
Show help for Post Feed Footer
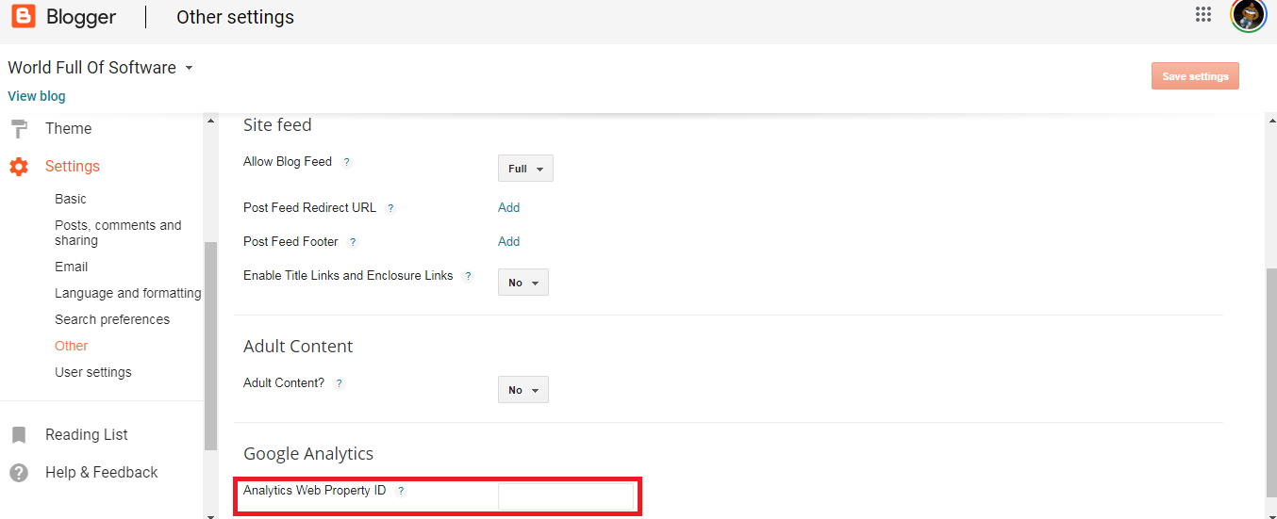tap(352, 242)
